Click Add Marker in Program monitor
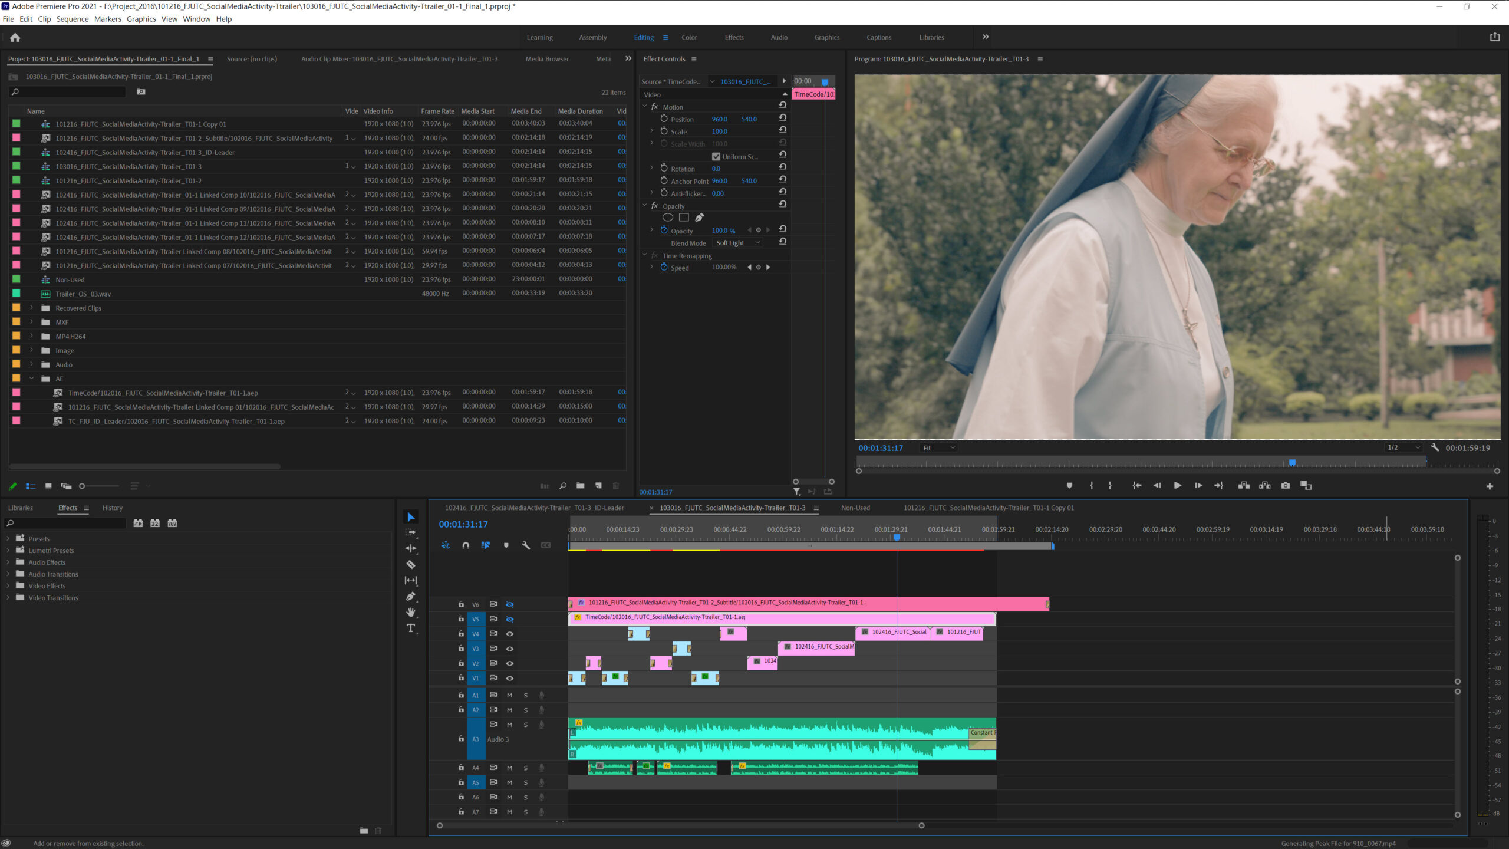Image resolution: width=1509 pixels, height=849 pixels. coord(1069,486)
